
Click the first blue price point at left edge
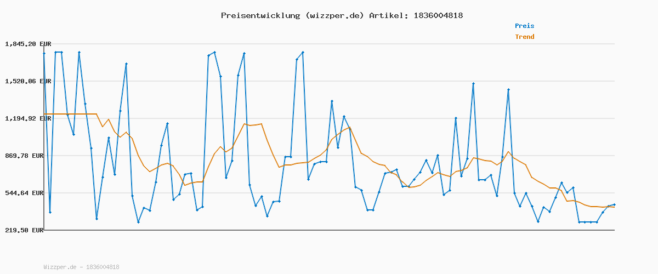pos(44,53)
